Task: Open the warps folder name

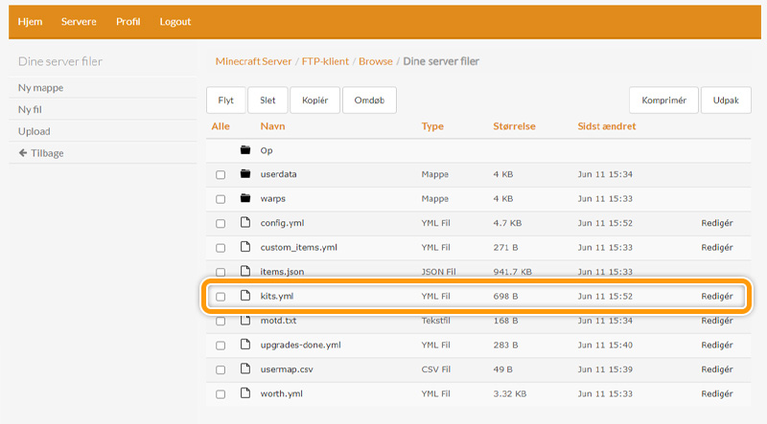Action: (x=273, y=199)
